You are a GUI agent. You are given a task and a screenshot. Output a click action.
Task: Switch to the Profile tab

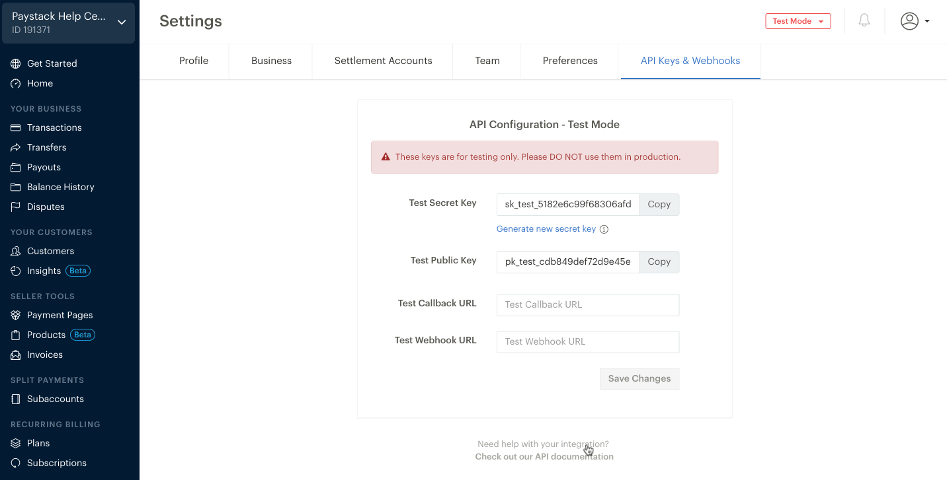(x=194, y=61)
